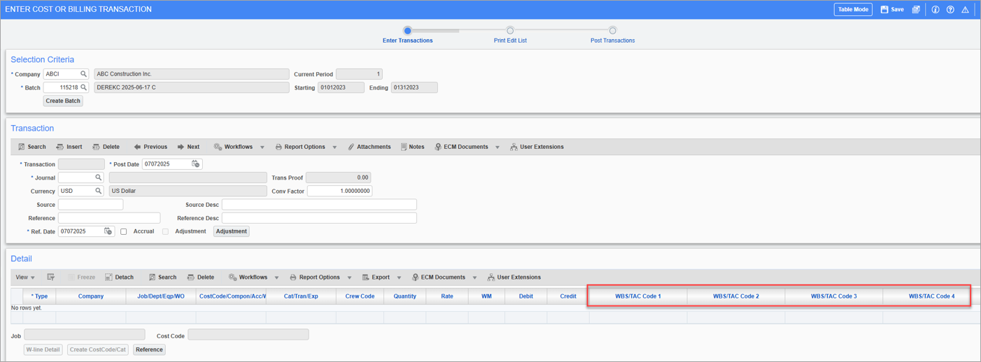The image size is (981, 362).
Task: Expand Workflows dropdown in Transaction toolbar
Action: click(262, 147)
